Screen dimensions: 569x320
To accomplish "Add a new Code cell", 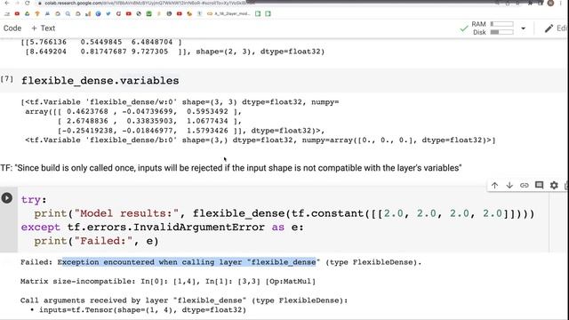I will tap(12, 28).
